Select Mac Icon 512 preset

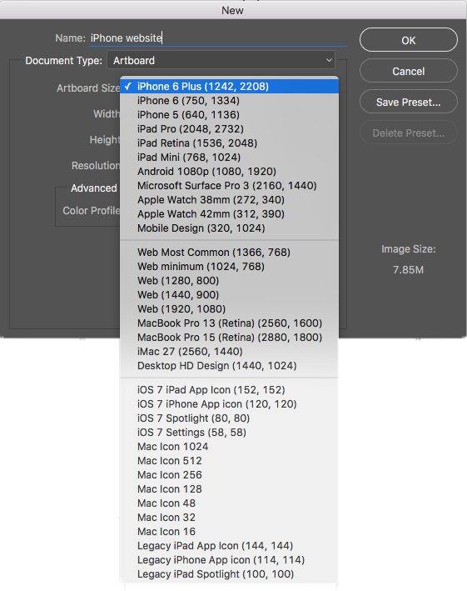pyautogui.click(x=229, y=461)
